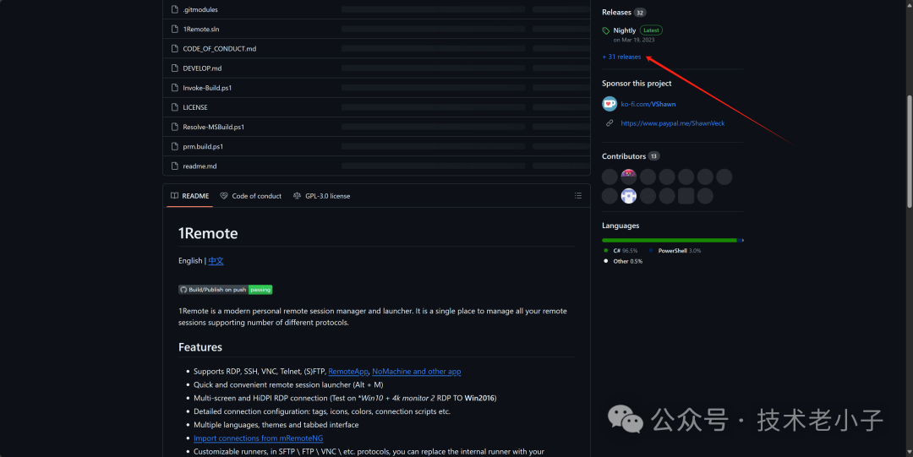Click file icon beside prm.build.ps1
Image resolution: width=913 pixels, height=457 pixels.
click(175, 147)
